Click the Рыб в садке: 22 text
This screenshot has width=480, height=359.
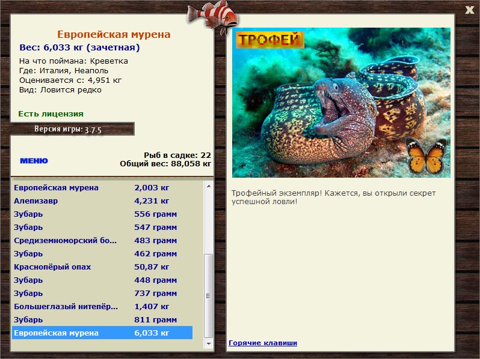coord(177,155)
